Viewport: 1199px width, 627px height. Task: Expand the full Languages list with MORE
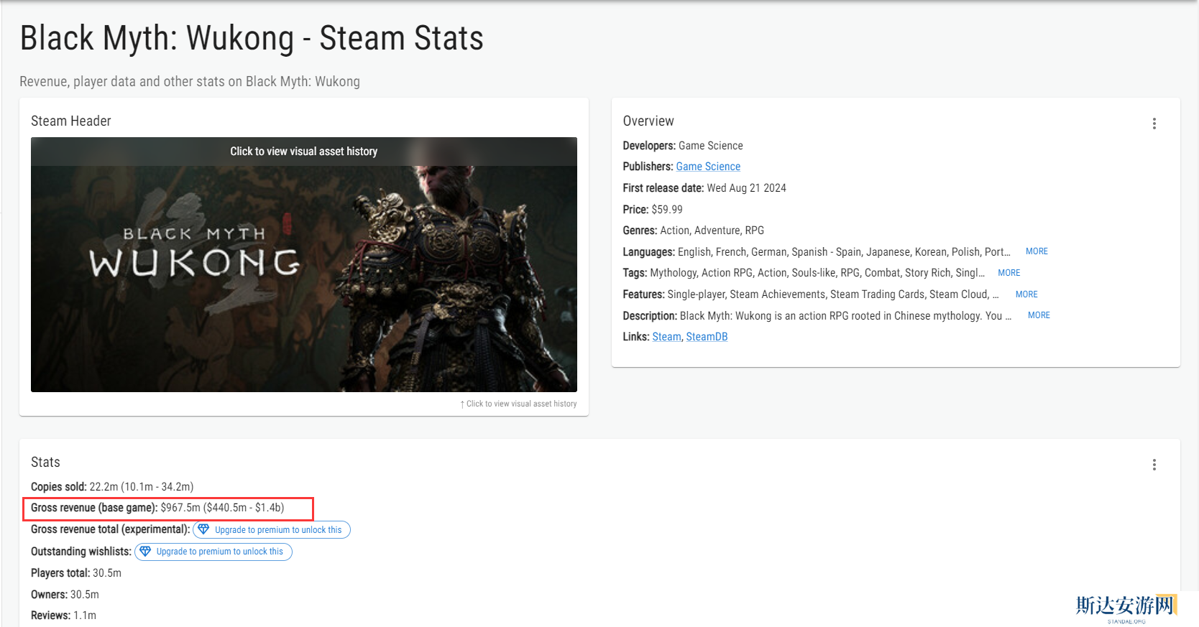point(1036,251)
